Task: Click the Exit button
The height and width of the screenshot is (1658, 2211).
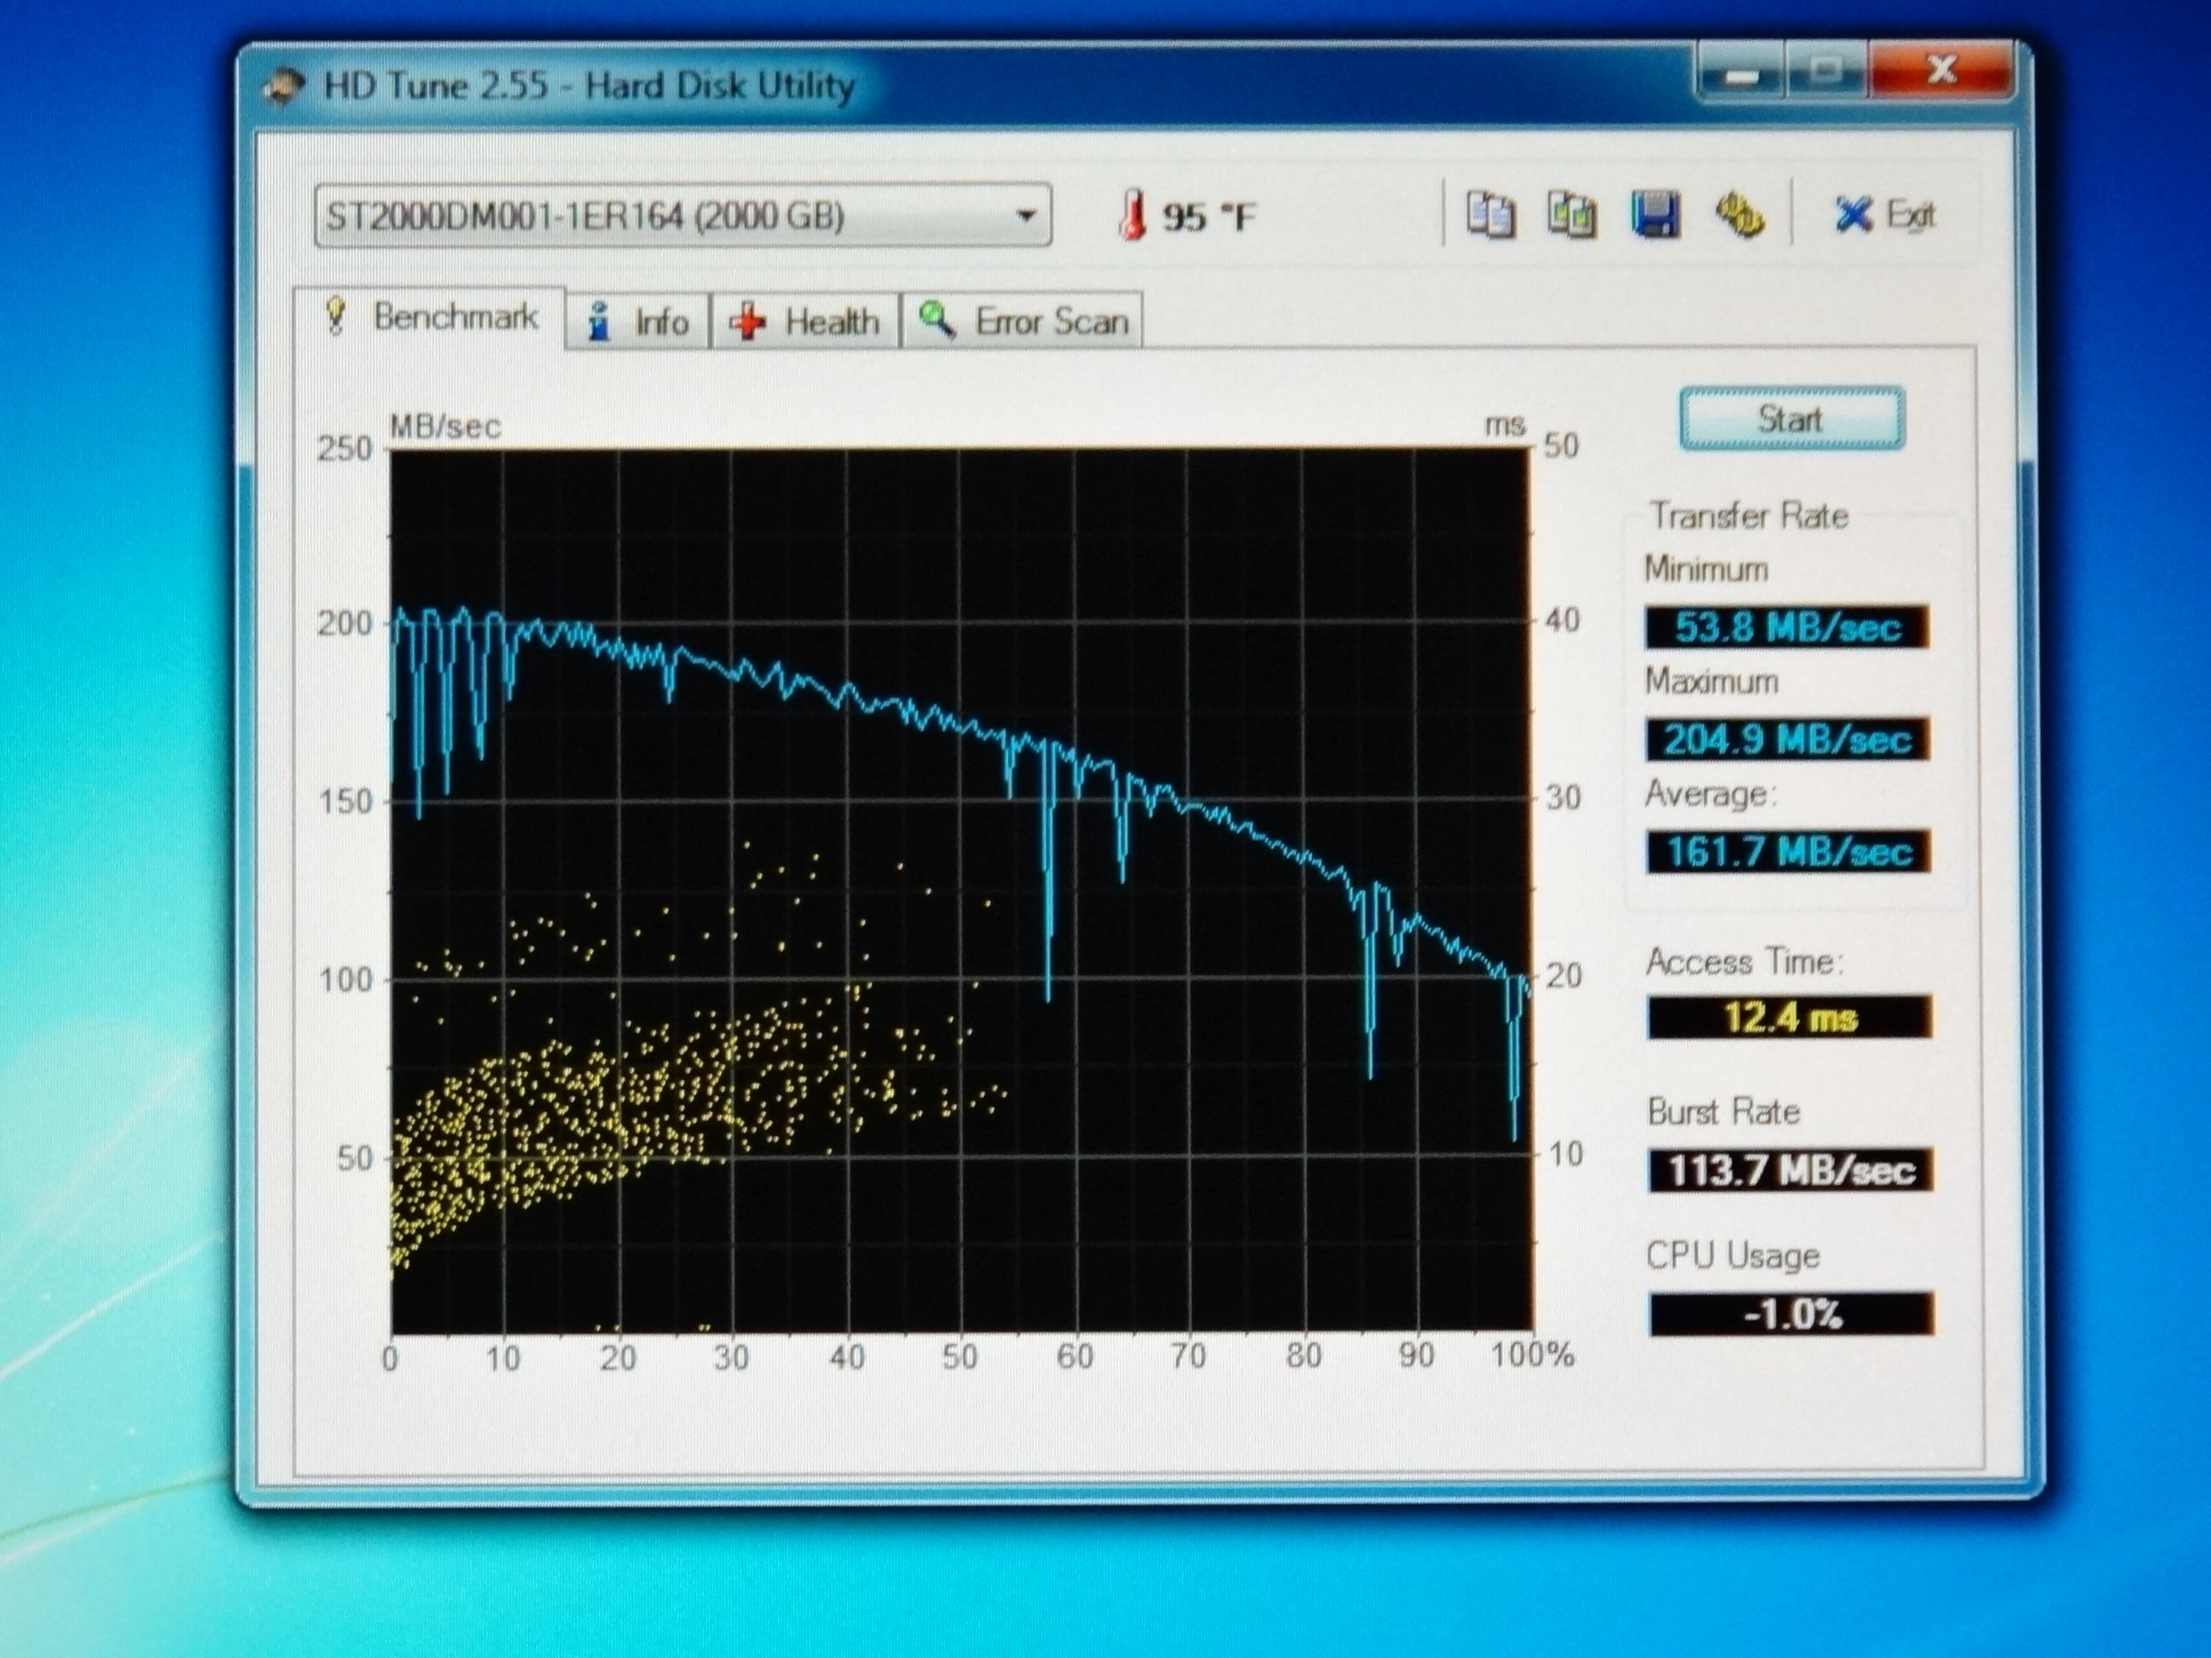Action: [x=1884, y=214]
